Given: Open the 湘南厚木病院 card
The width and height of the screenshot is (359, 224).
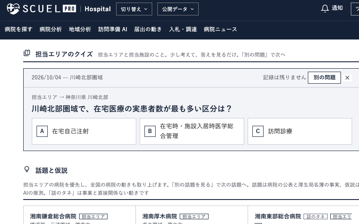Looking at the screenshot, I should 160,216.
